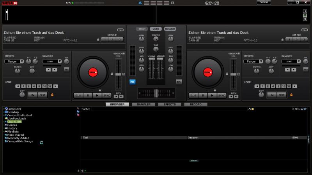Viewport: 312px width, 175px height.
Task: Pause the right deck
Action: (x=202, y=95)
